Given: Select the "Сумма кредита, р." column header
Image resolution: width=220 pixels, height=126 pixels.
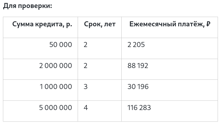Looking at the screenshot, I should pyautogui.click(x=42, y=24).
